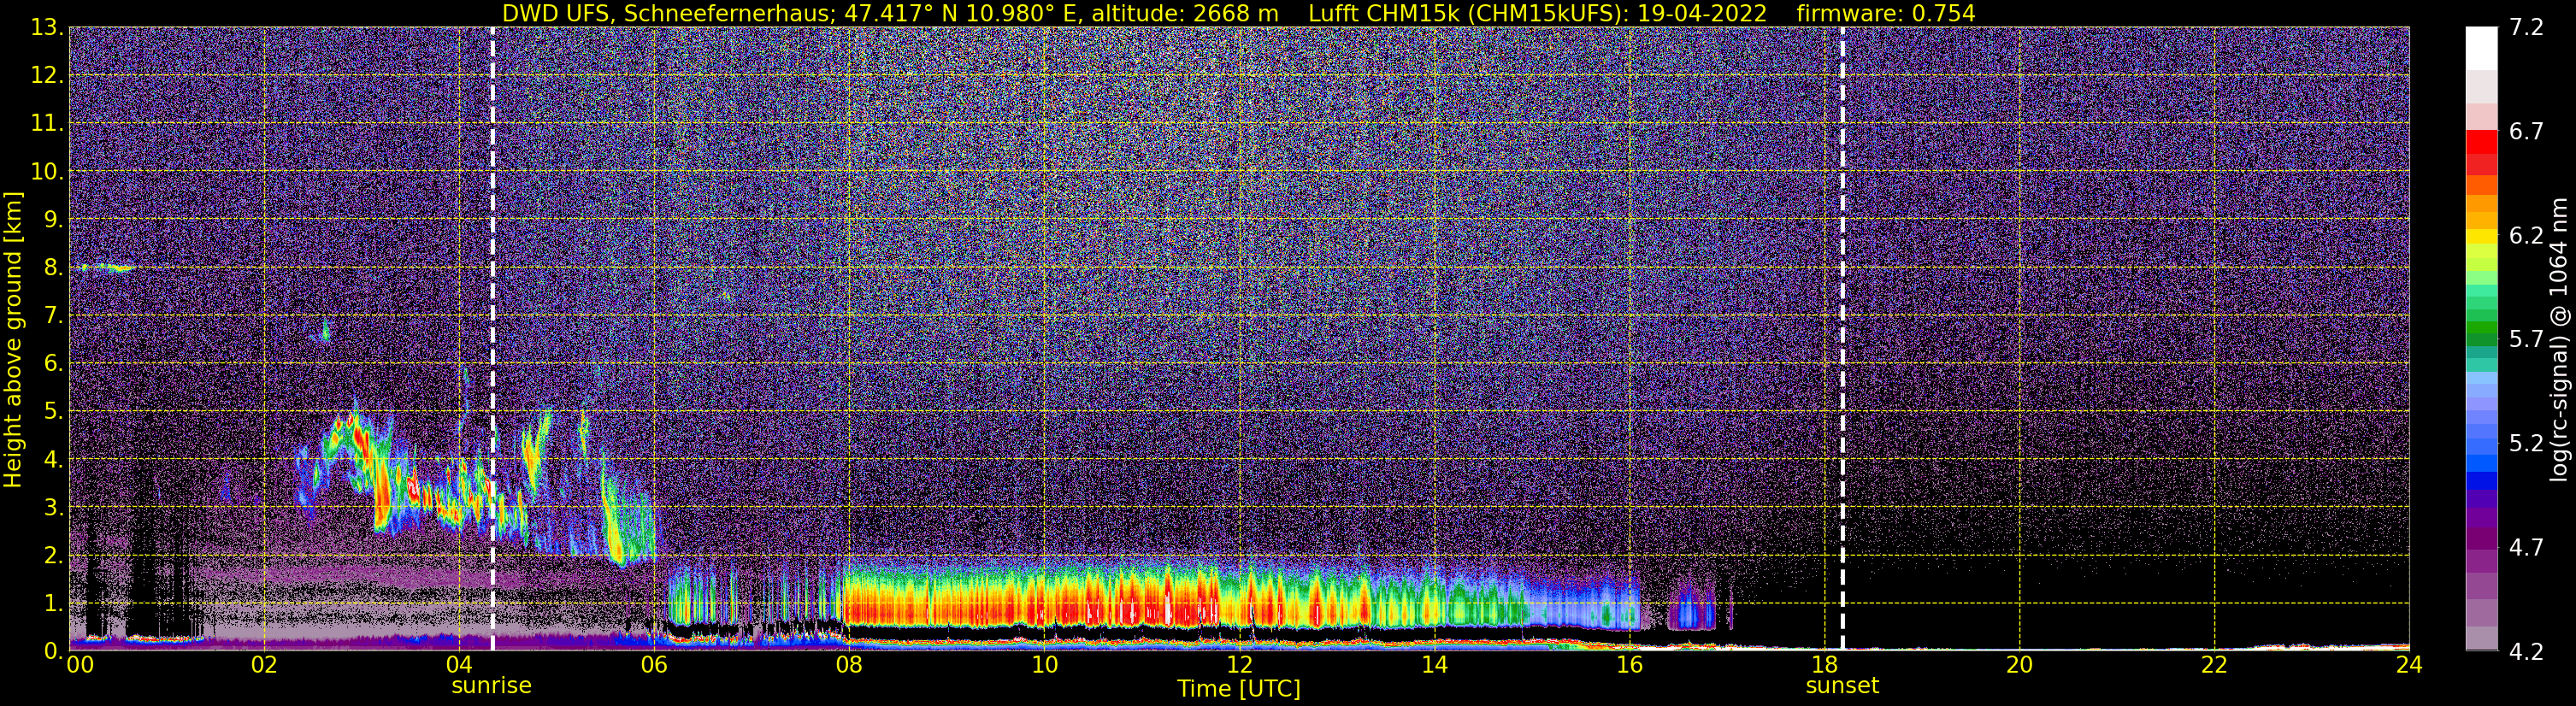This screenshot has height=706, width=2576.
Task: Click height axis tick label 8
Action: (53, 268)
